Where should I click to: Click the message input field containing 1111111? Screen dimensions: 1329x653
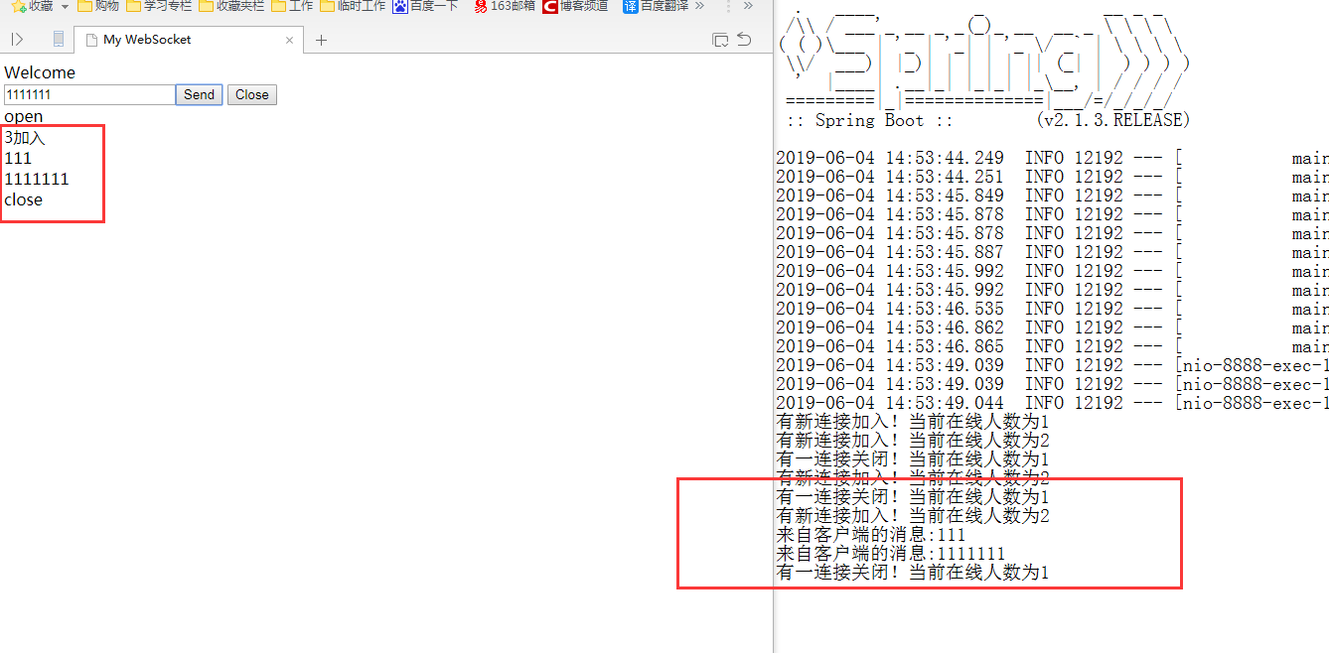pos(89,94)
